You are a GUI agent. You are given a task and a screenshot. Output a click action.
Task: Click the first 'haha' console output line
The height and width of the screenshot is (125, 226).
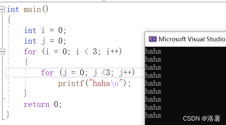click(153, 51)
